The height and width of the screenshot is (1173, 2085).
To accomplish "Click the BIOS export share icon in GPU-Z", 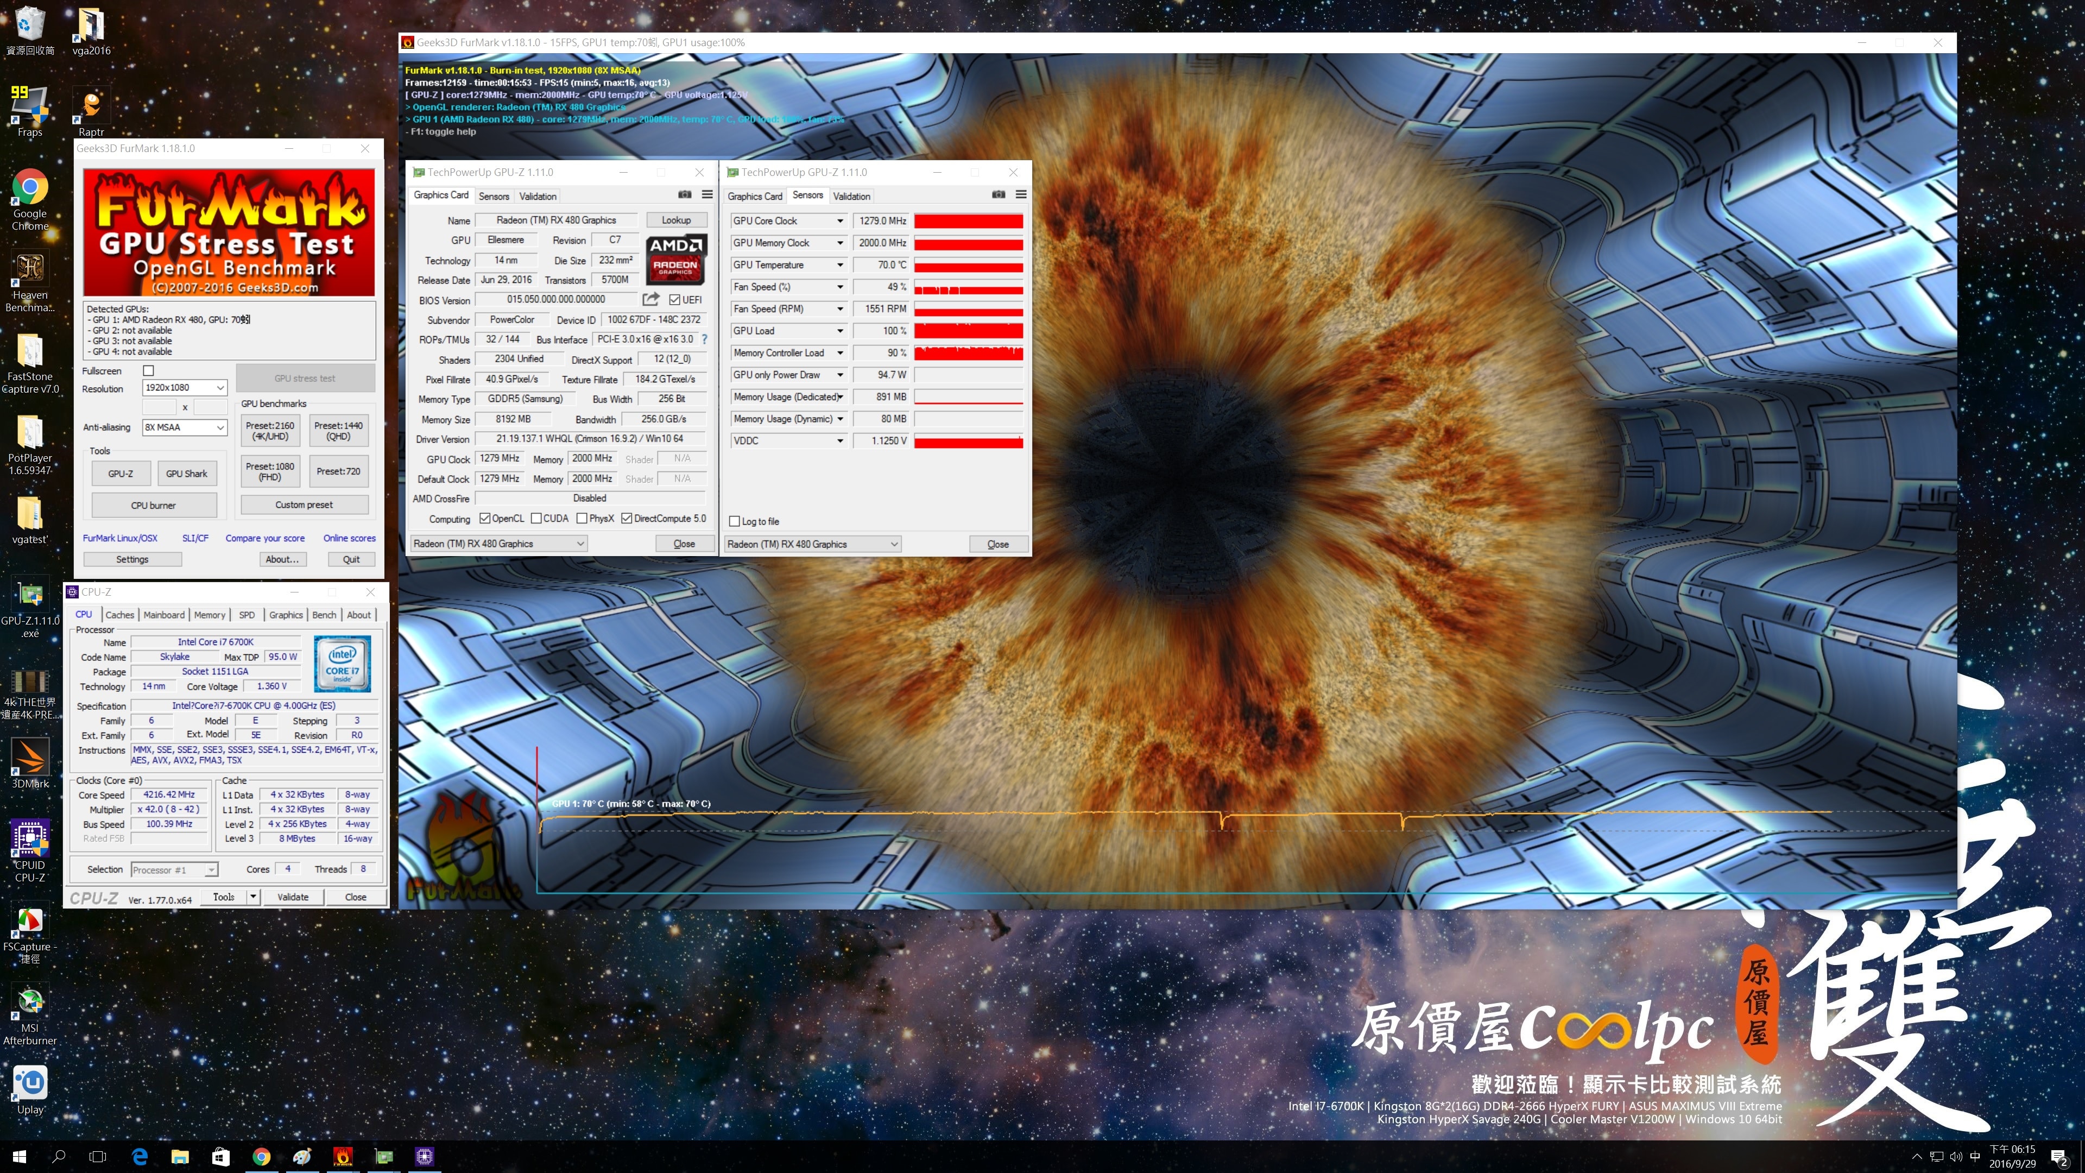I will tap(651, 299).
